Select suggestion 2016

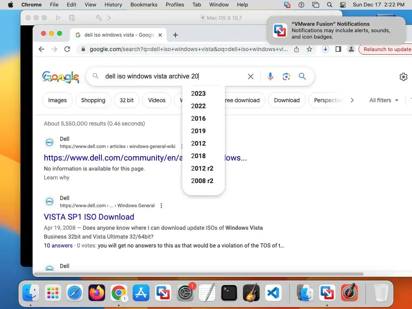click(198, 119)
